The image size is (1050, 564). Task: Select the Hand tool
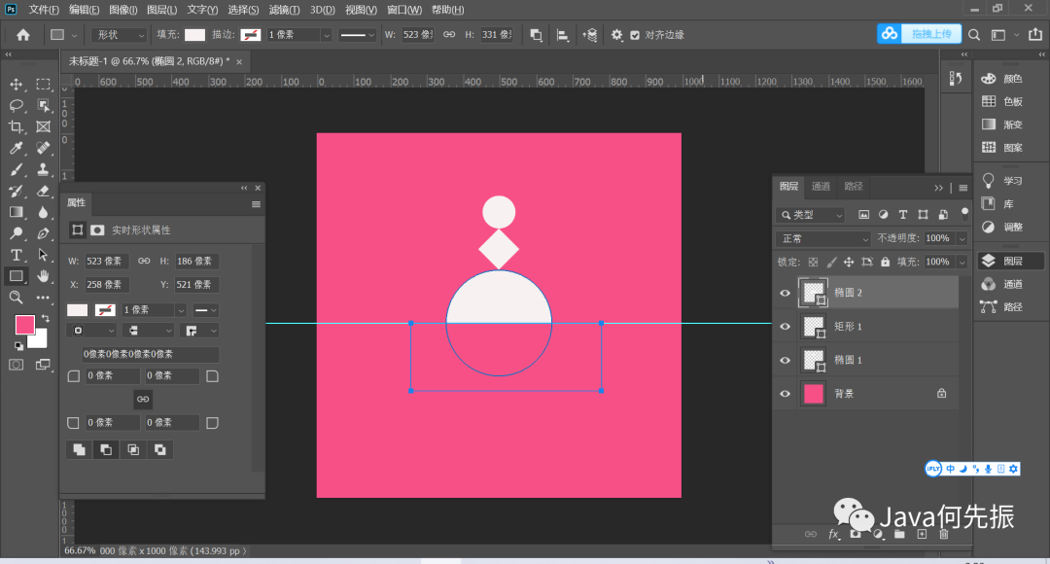(43, 276)
